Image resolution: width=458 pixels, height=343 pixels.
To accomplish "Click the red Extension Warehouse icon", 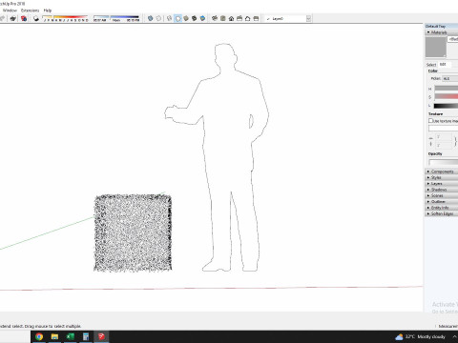I will coord(24,19).
